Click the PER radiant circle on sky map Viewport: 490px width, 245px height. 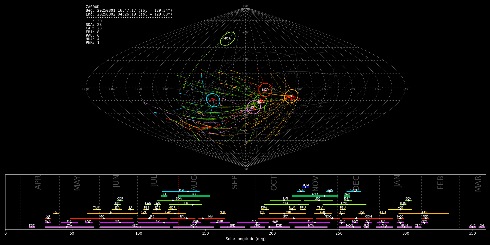228,39
